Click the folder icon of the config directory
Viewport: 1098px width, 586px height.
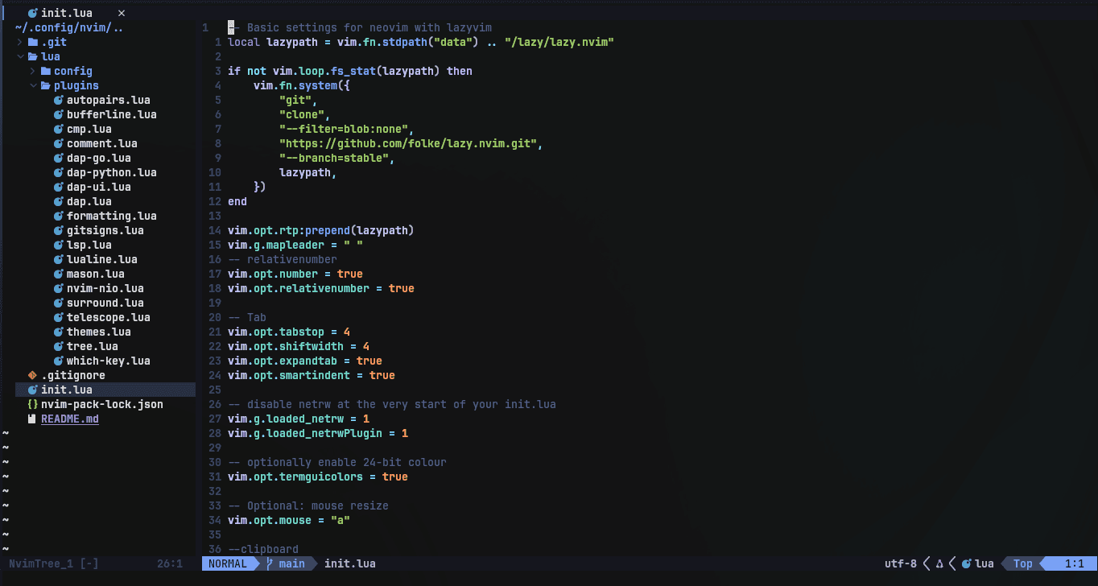(x=46, y=71)
